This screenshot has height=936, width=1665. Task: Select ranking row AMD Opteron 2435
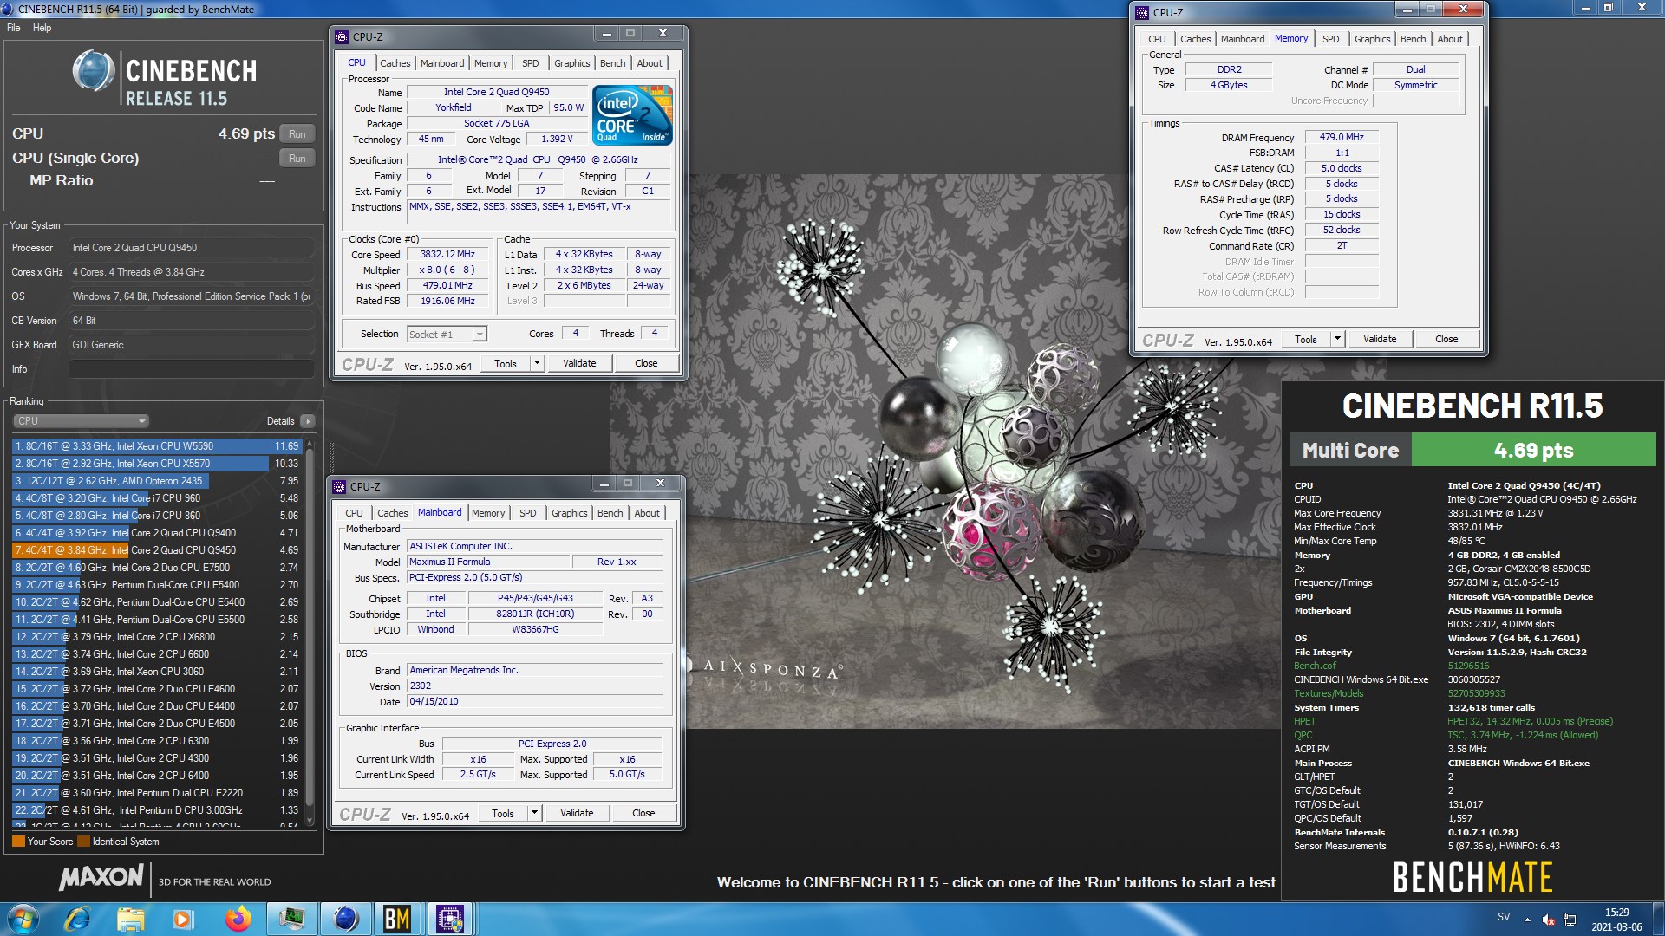(x=157, y=481)
